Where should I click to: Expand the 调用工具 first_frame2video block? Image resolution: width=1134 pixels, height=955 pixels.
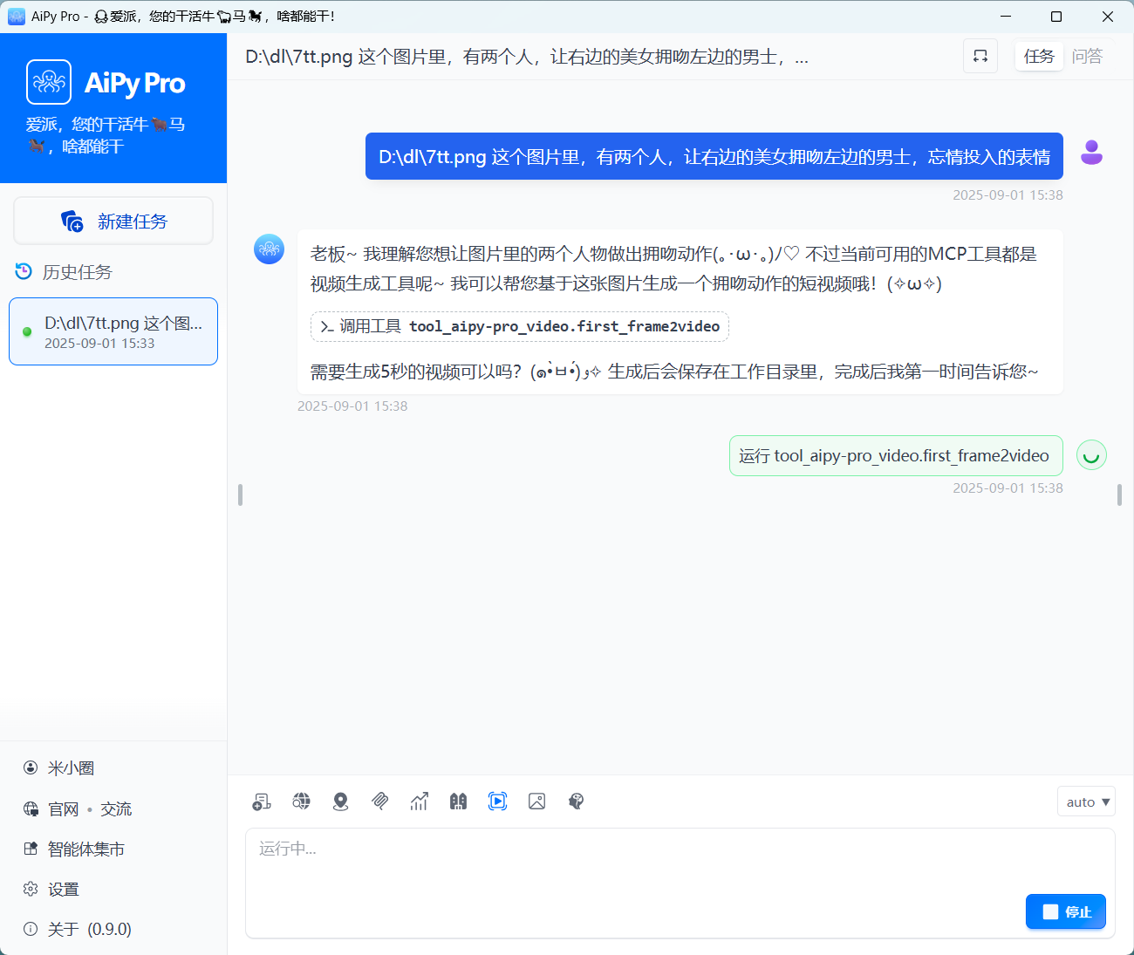point(520,326)
